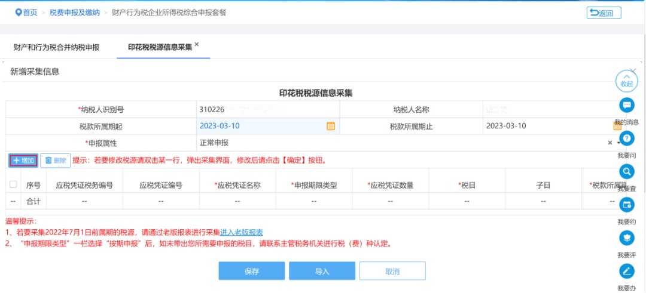The height and width of the screenshot is (293, 646).
Task: Click the 增加 add button
Action: tap(24, 161)
